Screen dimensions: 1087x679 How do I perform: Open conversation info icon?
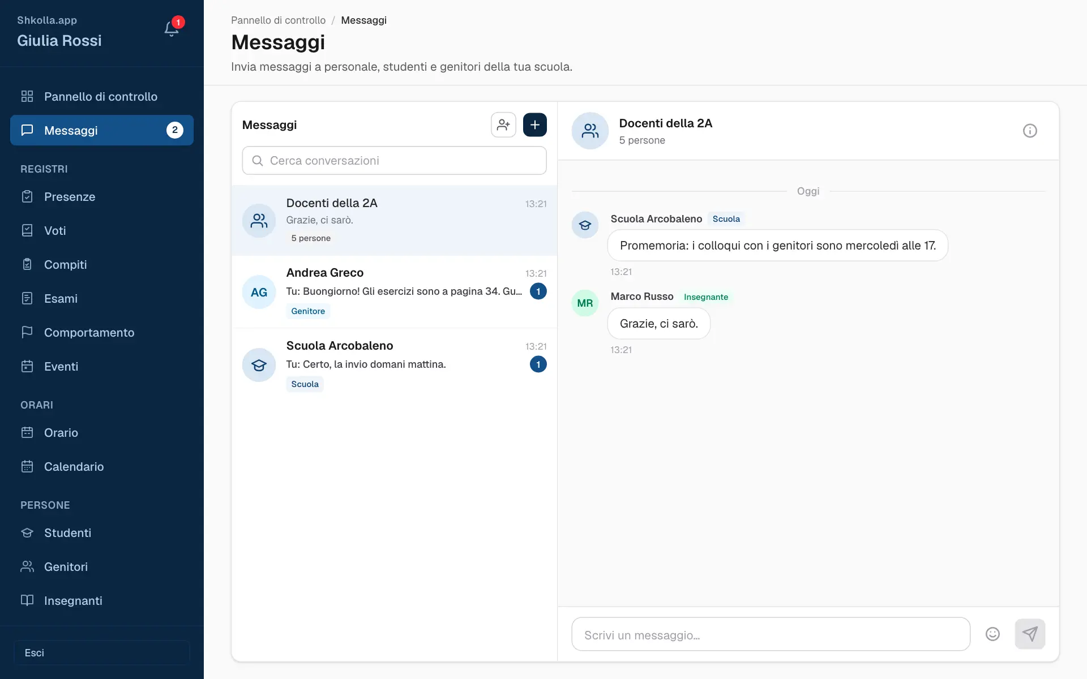[1030, 131]
